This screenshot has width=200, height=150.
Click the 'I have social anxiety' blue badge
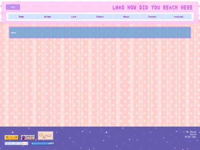(43, 143)
